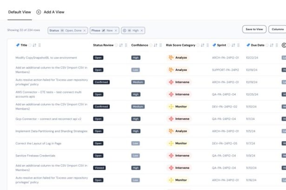Remove the Phase filter chip
The width and height of the screenshot is (286, 190).
(x=116, y=31)
